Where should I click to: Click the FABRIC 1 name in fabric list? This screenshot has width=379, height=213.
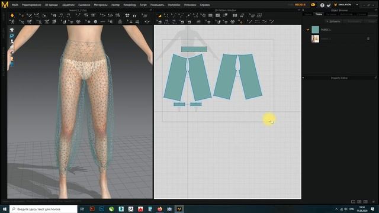[x=326, y=30]
